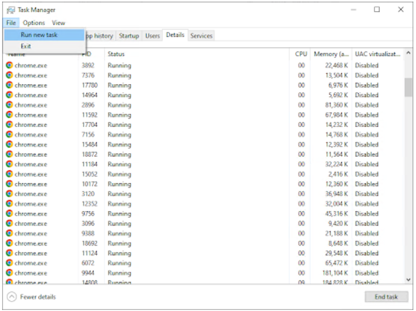Click Chrome icon for process PID 3120

coord(9,194)
